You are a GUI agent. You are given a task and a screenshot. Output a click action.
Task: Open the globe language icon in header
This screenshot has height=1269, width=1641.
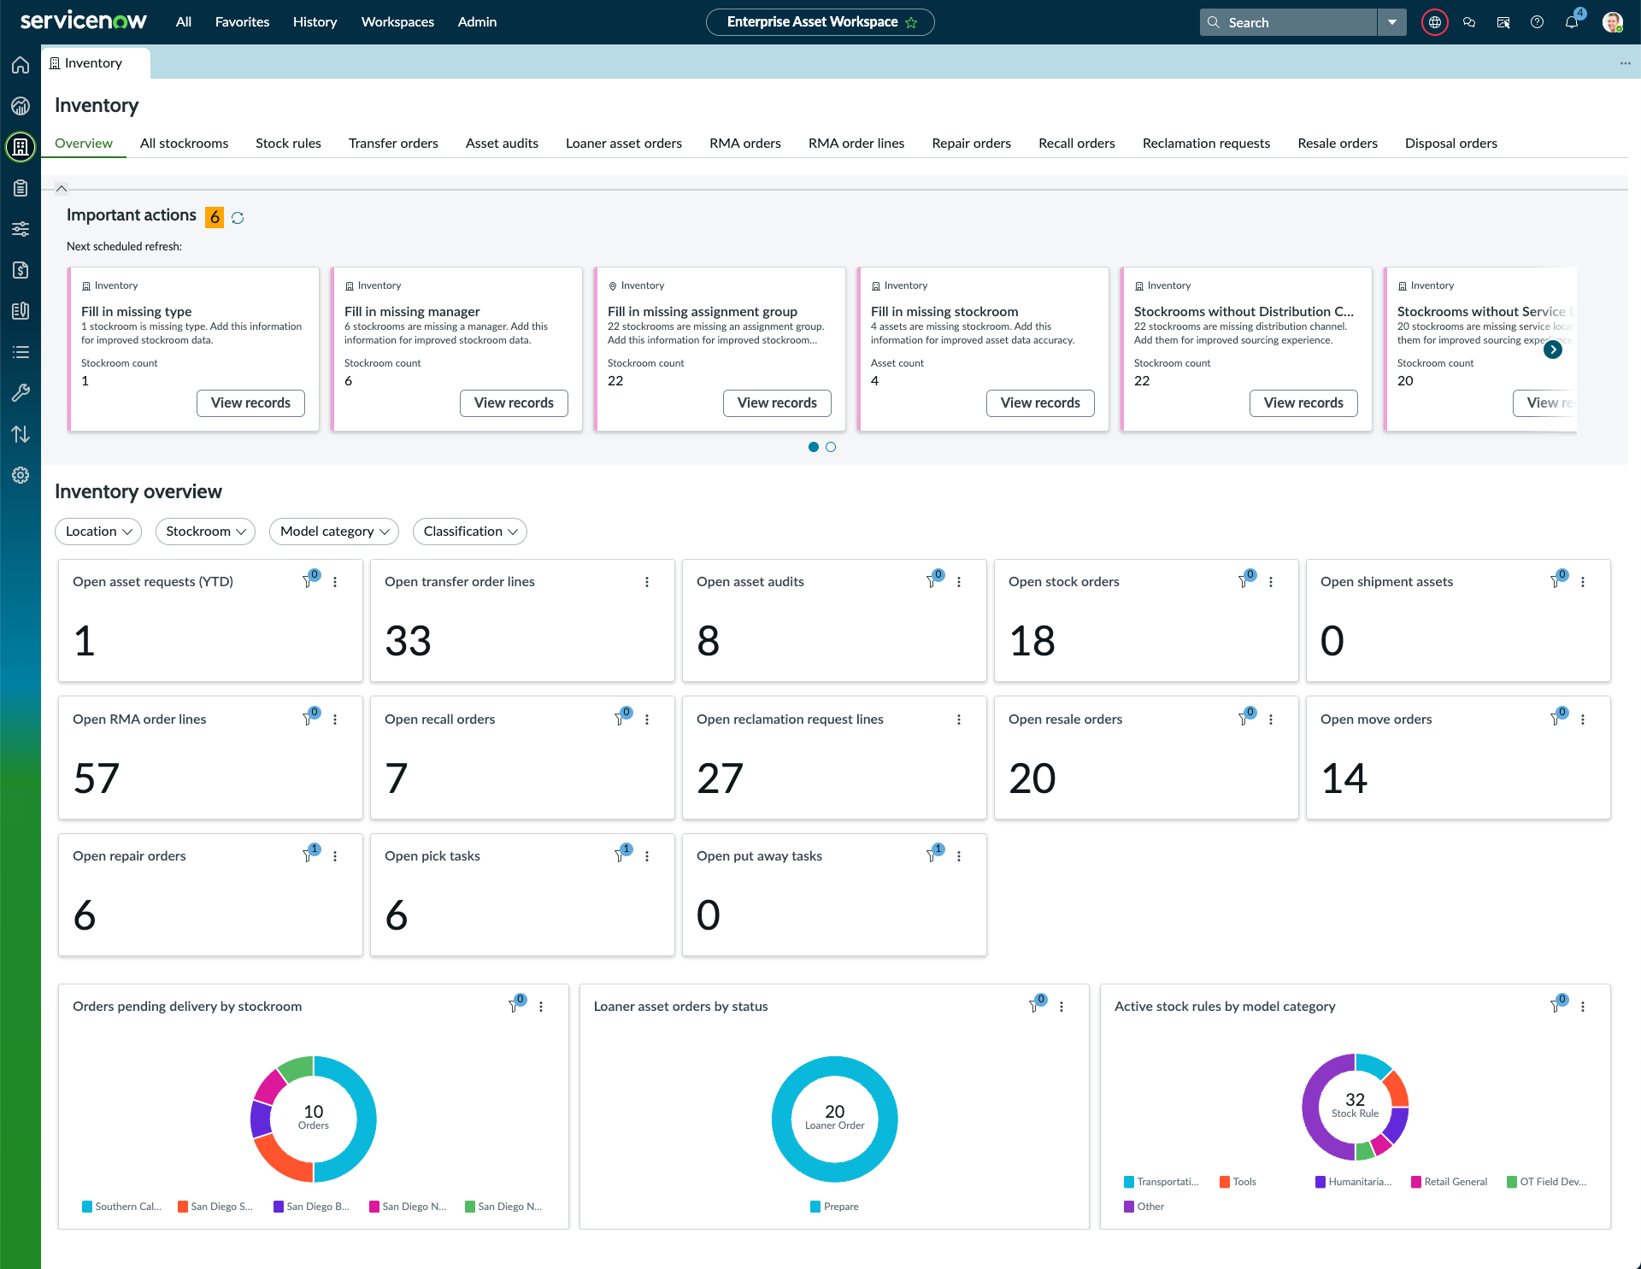click(1434, 22)
